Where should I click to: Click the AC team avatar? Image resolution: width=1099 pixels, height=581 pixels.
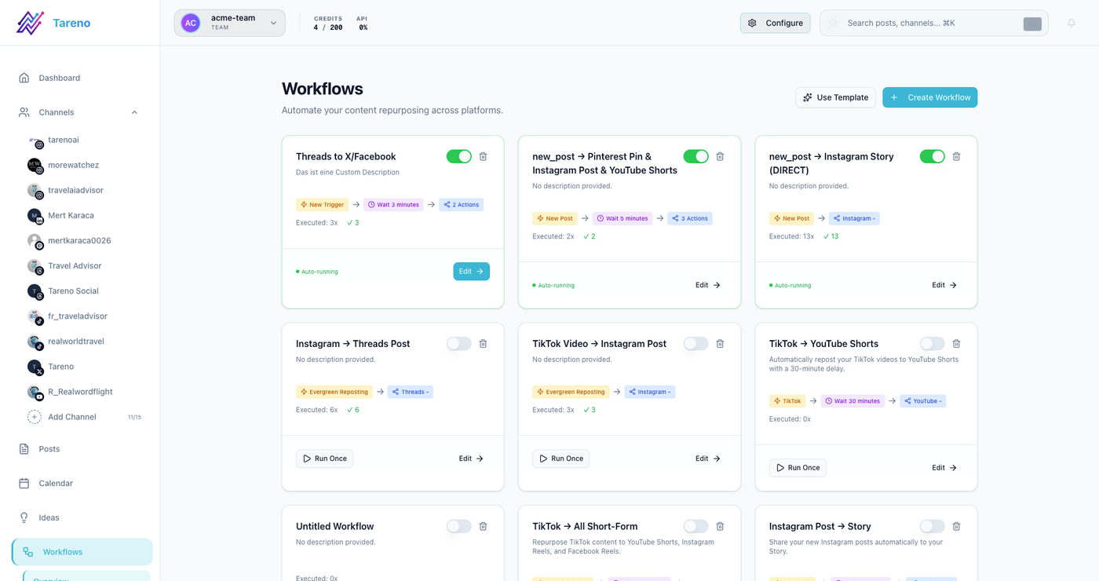tap(191, 23)
